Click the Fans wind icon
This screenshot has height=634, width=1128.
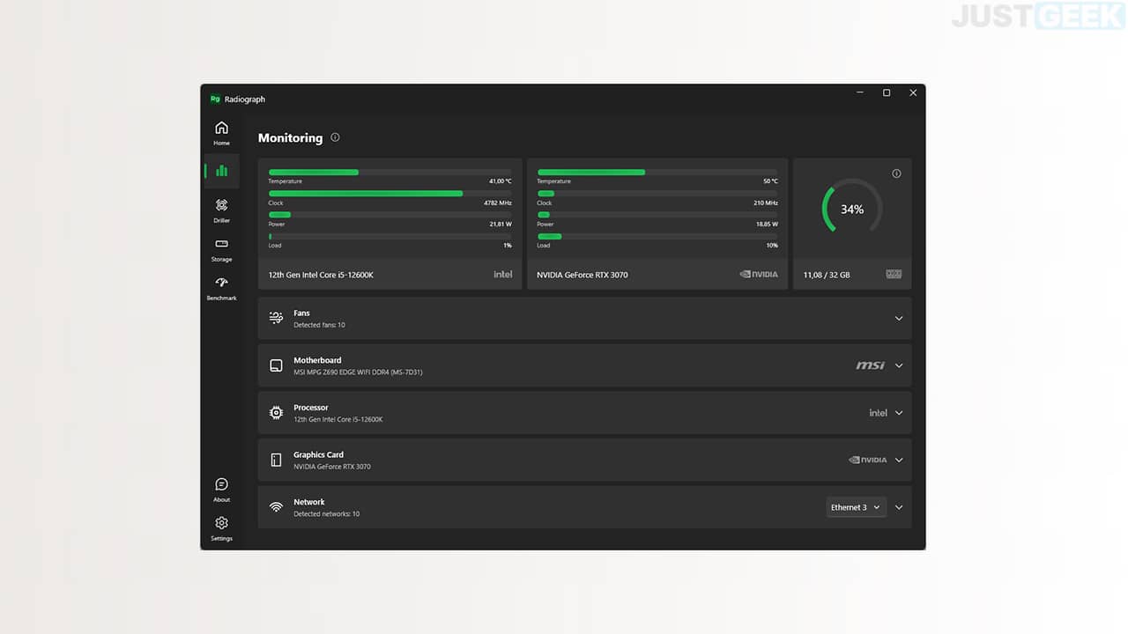point(276,318)
